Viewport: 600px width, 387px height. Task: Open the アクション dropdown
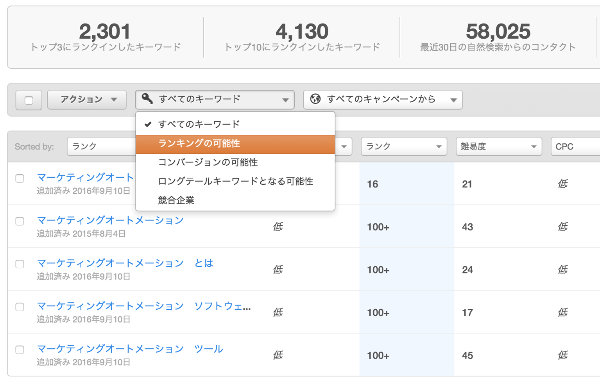coord(87,100)
